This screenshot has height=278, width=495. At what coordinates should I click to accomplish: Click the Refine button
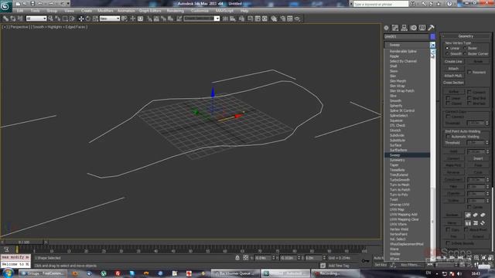(x=454, y=92)
